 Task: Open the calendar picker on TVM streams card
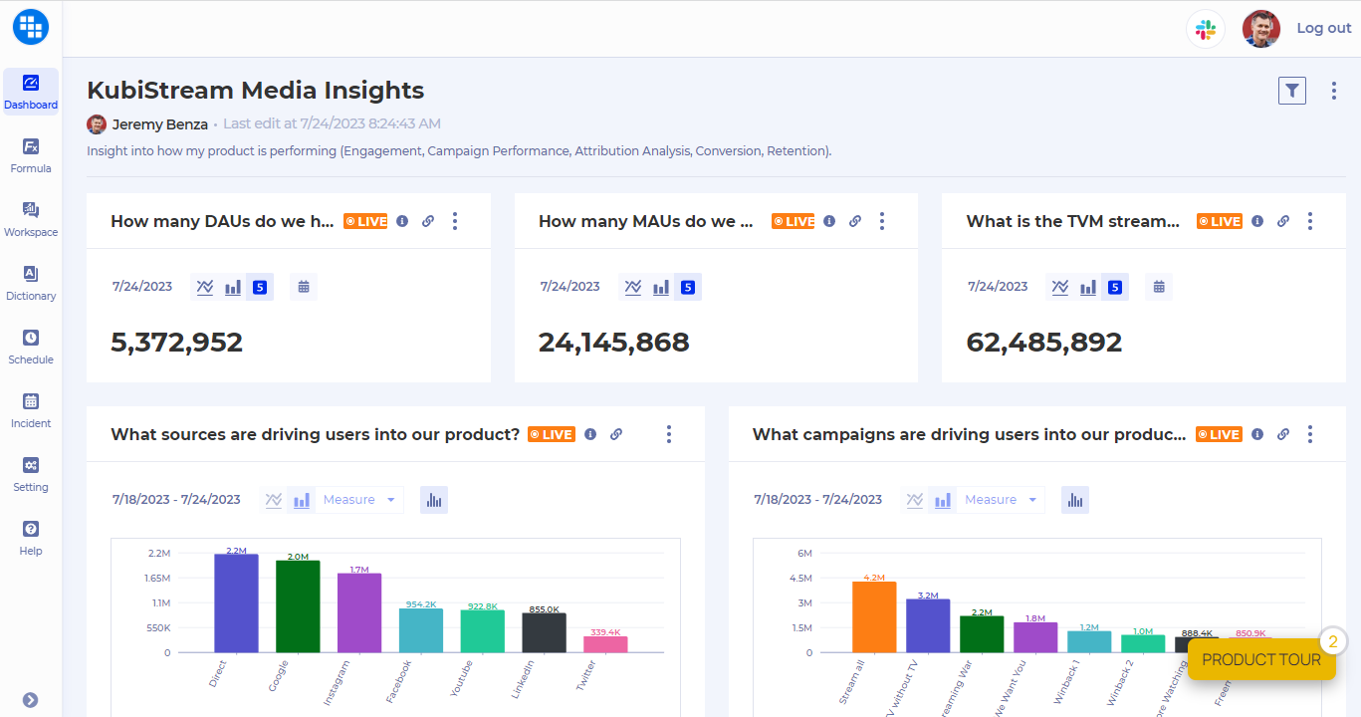coord(1158,286)
